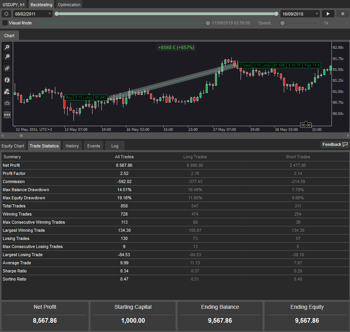Select the Profit Factor row label
350x332 pixels.
14,173
